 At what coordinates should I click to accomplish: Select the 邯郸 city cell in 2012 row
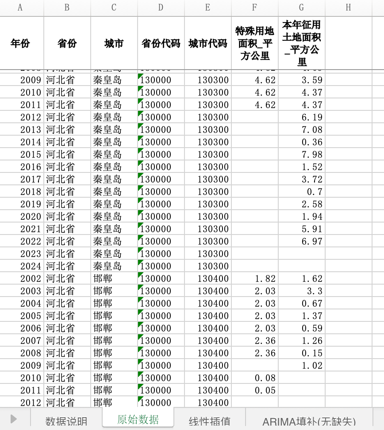pyautogui.click(x=114, y=402)
